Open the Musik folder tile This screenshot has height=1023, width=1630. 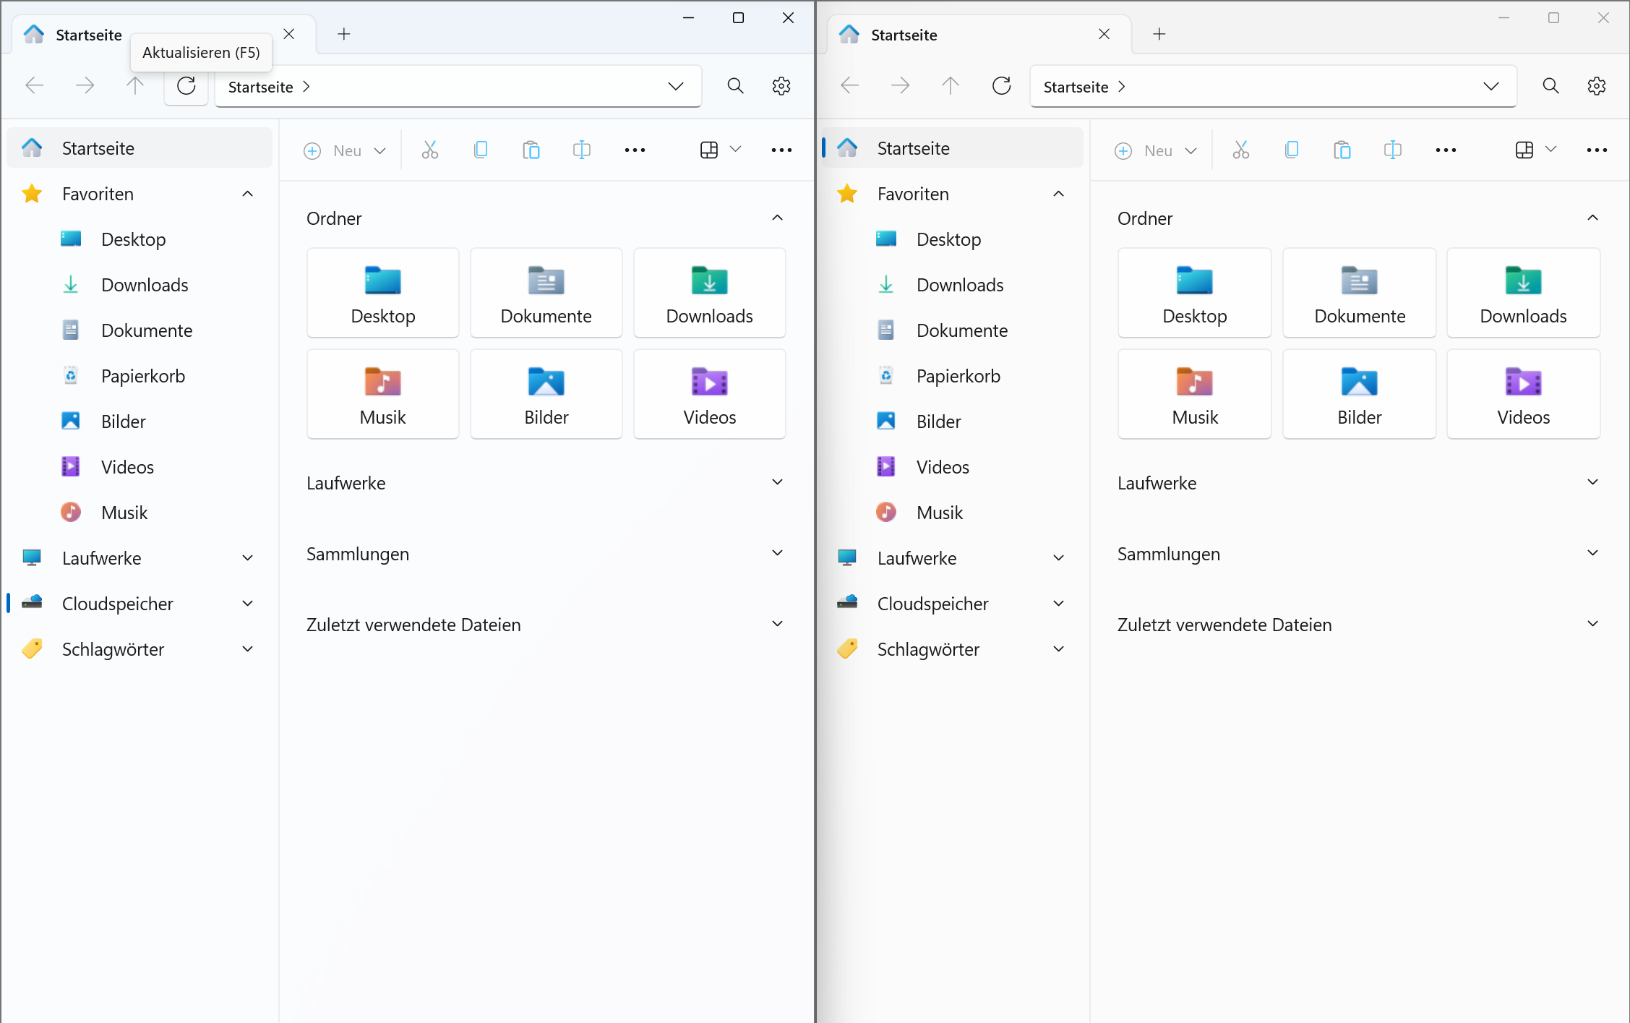pyautogui.click(x=382, y=393)
